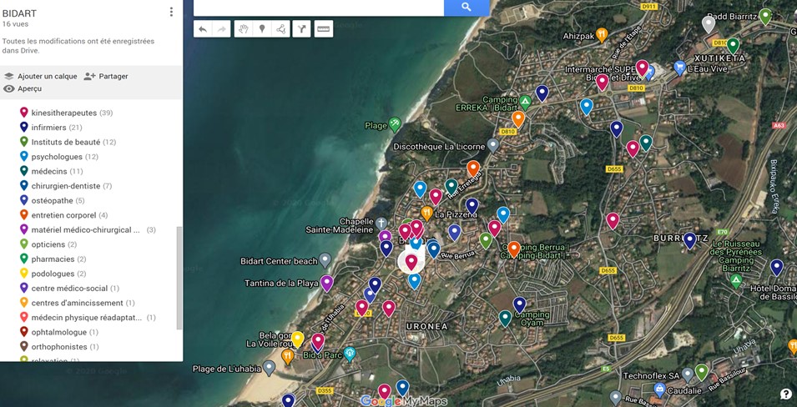Select the matériel médico-chirurgical legend entry
Screen dimensions: 797x407
tap(87, 229)
